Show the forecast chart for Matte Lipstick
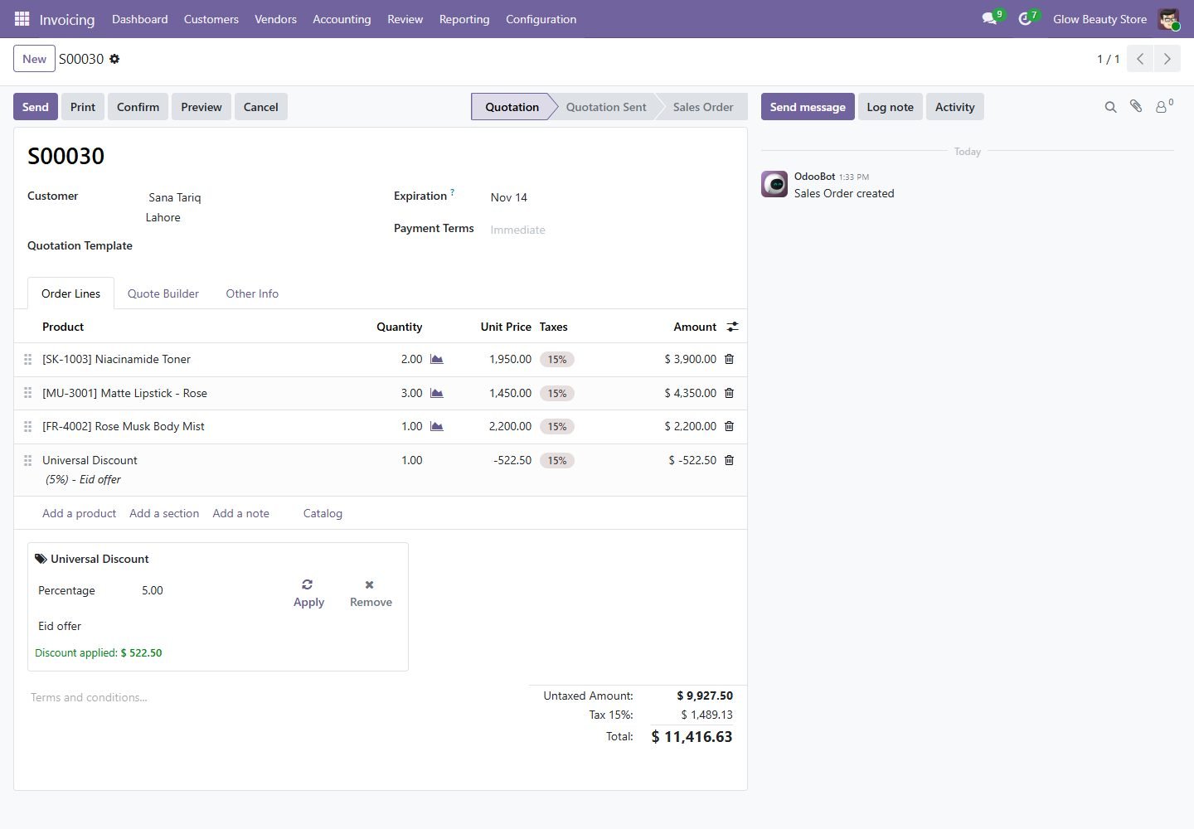This screenshot has height=829, width=1194. click(437, 393)
